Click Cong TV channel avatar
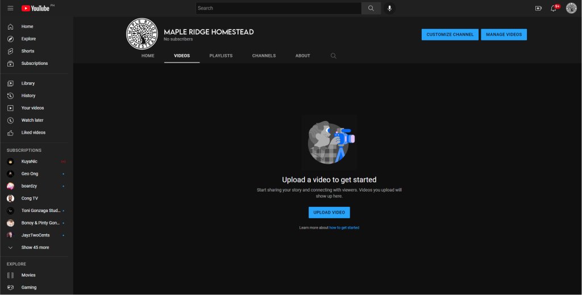 coord(10,198)
